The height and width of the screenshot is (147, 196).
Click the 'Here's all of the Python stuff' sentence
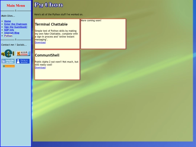click(x=59, y=15)
